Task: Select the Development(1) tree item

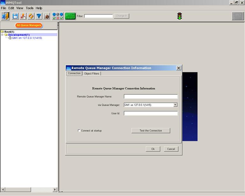Action: click(x=19, y=35)
